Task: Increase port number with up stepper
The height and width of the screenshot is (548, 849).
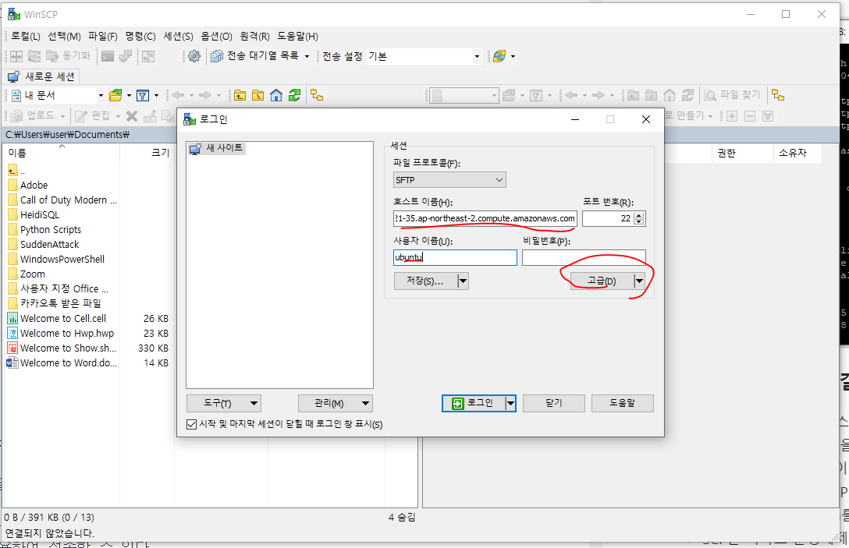Action: click(639, 215)
